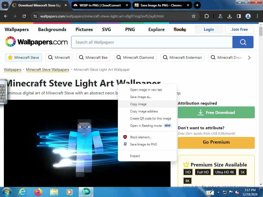
Task: Choose uBlock Block element... entry
Action: click(x=147, y=137)
